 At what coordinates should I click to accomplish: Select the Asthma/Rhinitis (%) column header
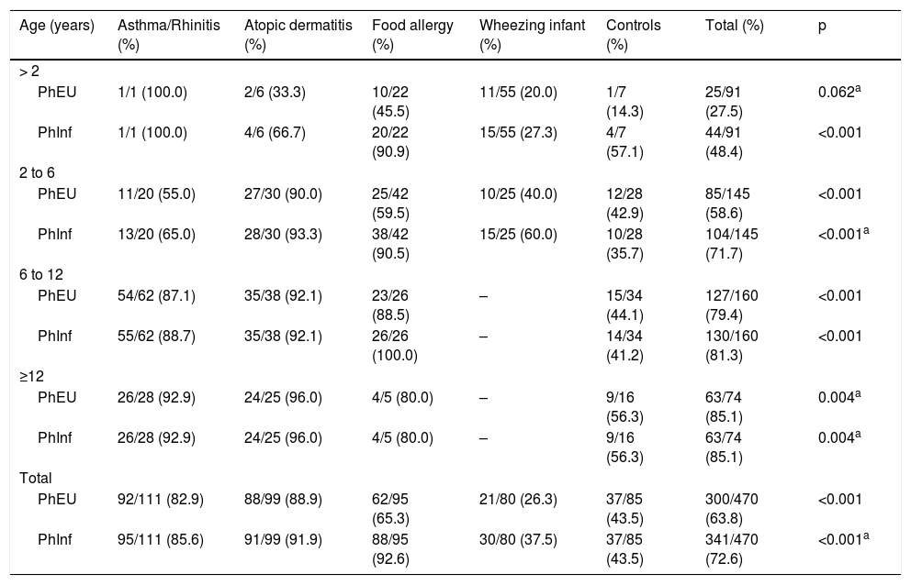click(x=156, y=34)
